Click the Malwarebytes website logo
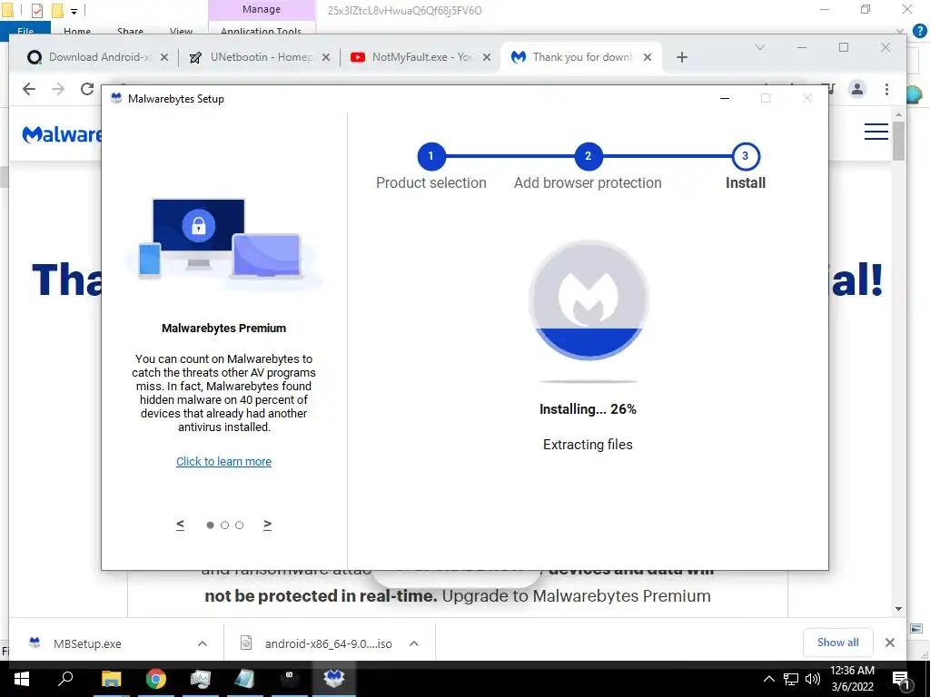Screen dimensions: 930x697 tap(62, 135)
